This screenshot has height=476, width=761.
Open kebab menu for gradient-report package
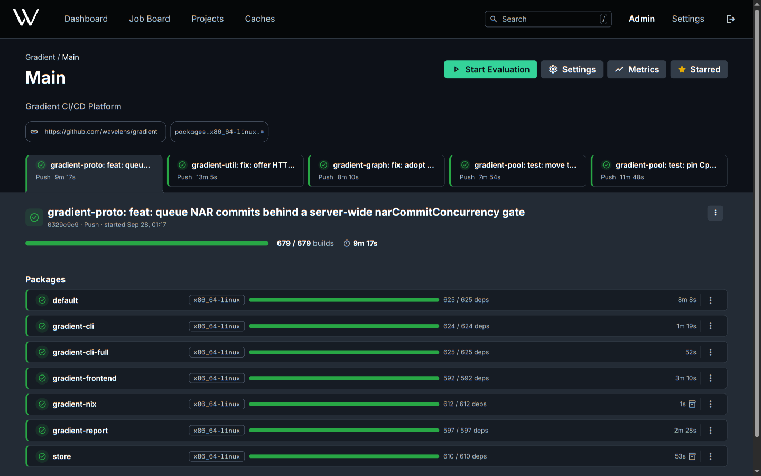tap(710, 431)
